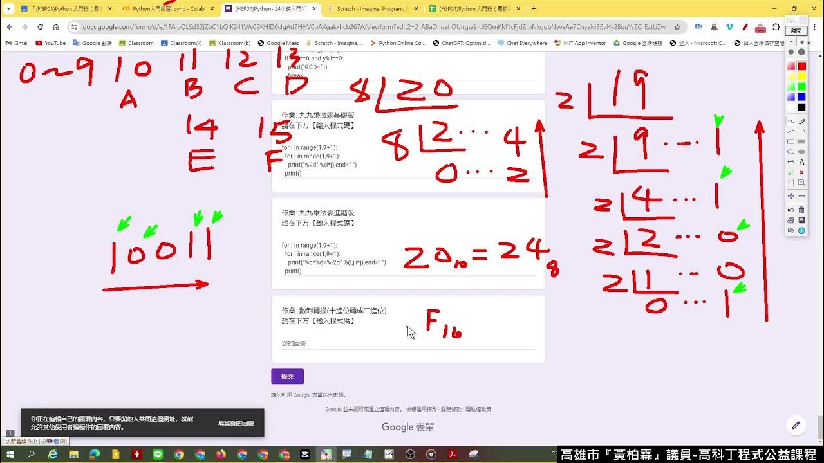
Task: Clear annotations with trash icon
Action: (801, 210)
